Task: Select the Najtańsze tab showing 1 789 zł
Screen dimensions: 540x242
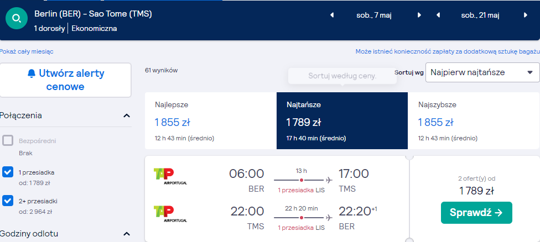Action: [x=342, y=120]
